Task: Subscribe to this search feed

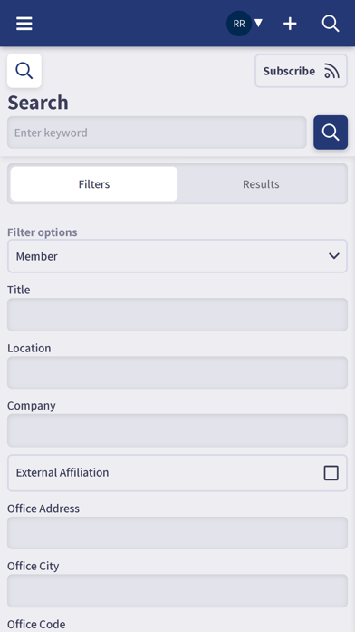Action: point(302,71)
